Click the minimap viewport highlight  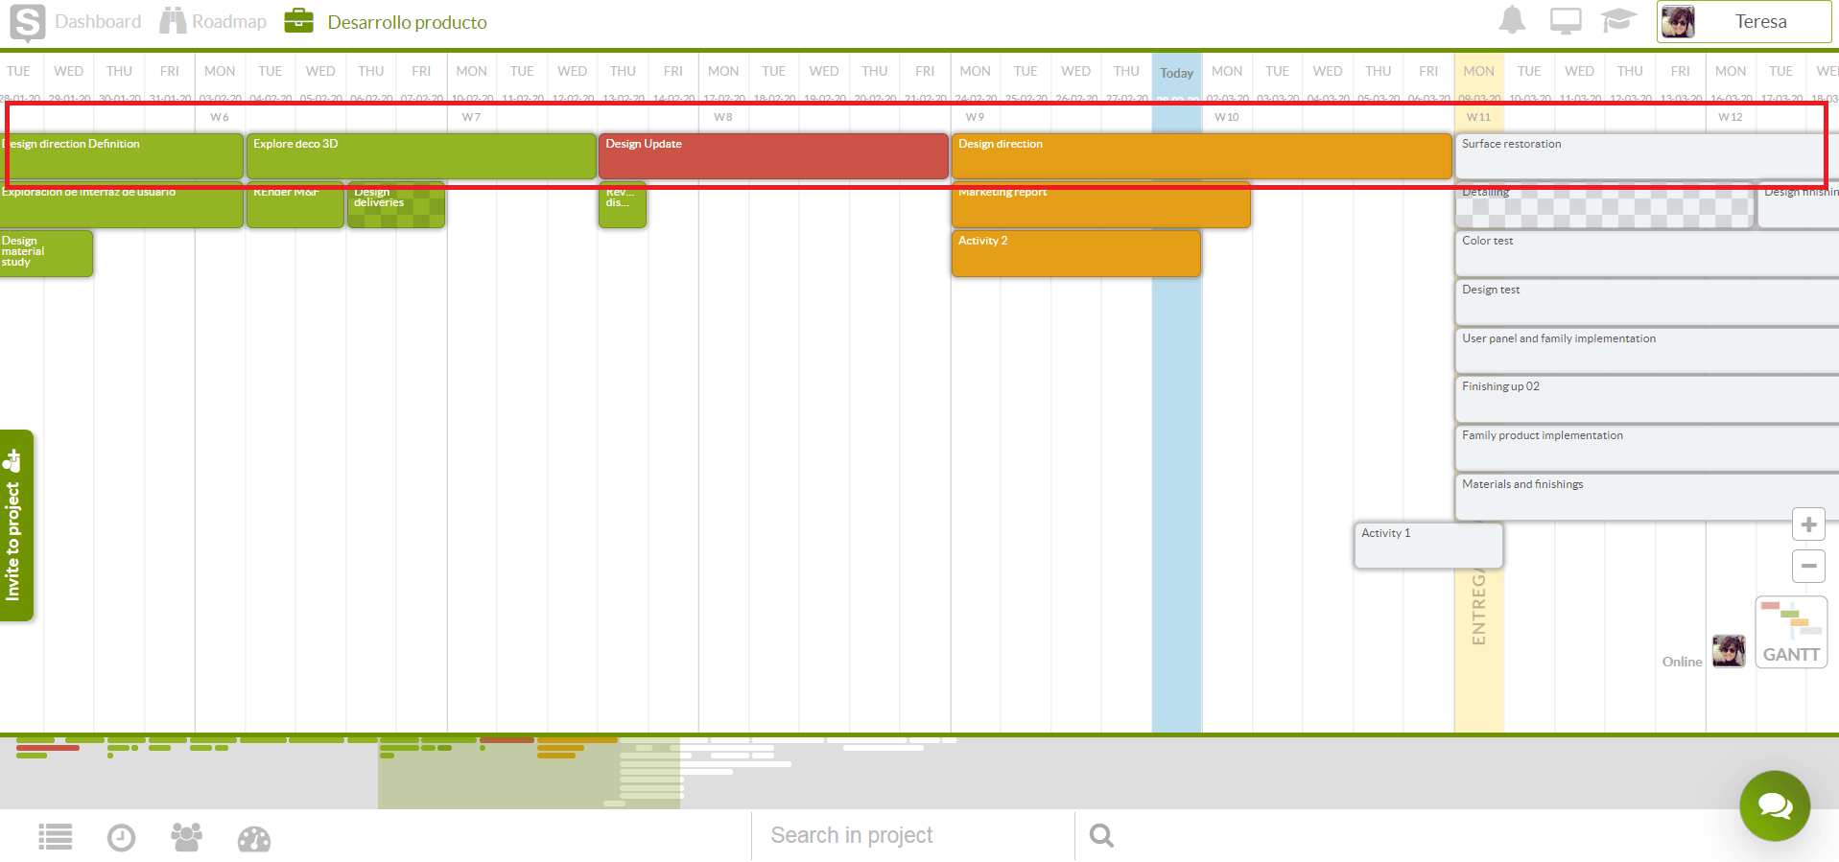[529, 773]
